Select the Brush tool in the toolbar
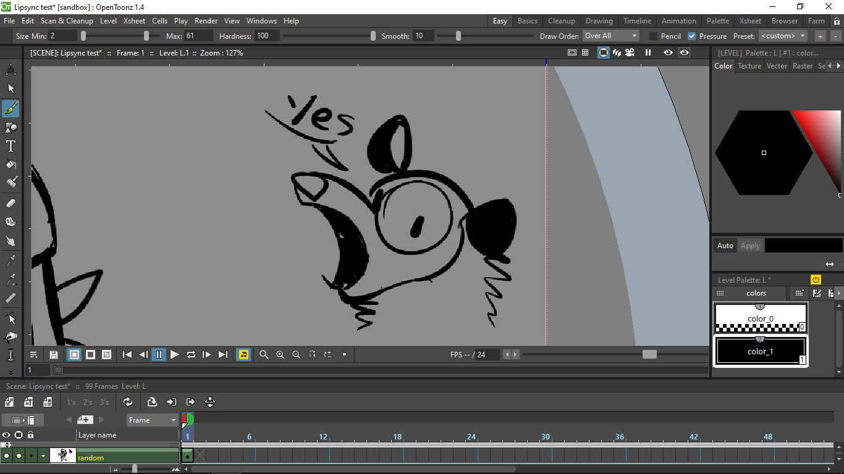The height and width of the screenshot is (474, 844). coord(11,109)
